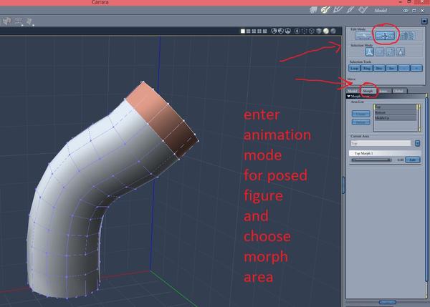
Task: Enable the bright sphere shading mode
Action: point(326,31)
